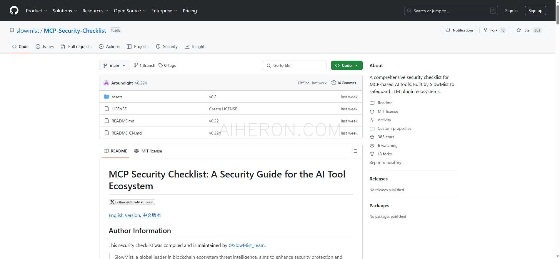Click the Go to file input
This screenshot has width=560, height=259.
coord(294,65)
